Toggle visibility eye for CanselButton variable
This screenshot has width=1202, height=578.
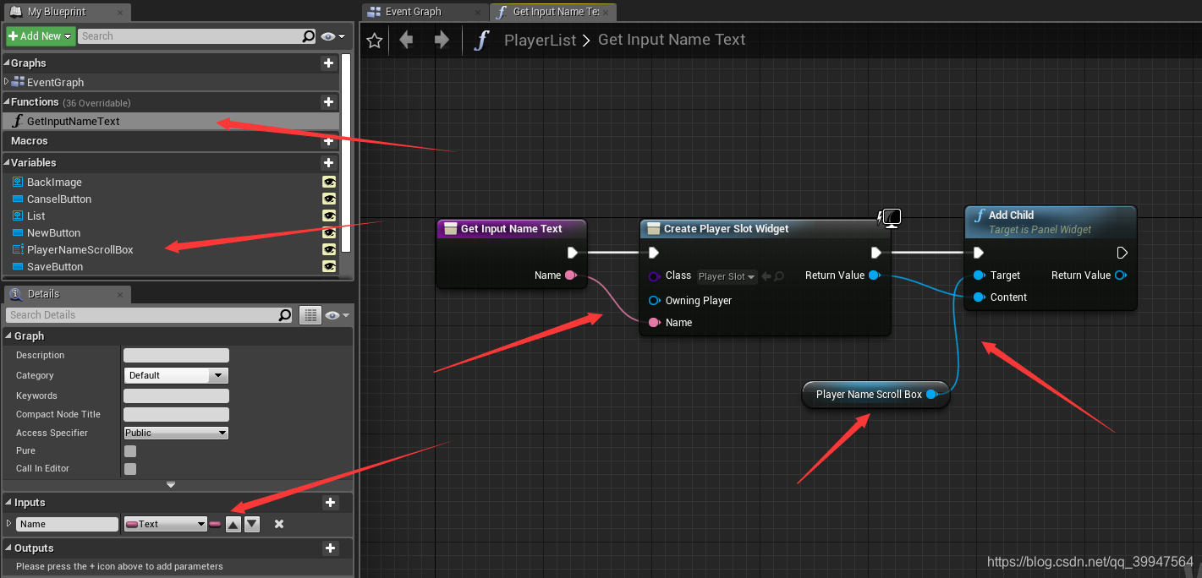pyautogui.click(x=329, y=199)
